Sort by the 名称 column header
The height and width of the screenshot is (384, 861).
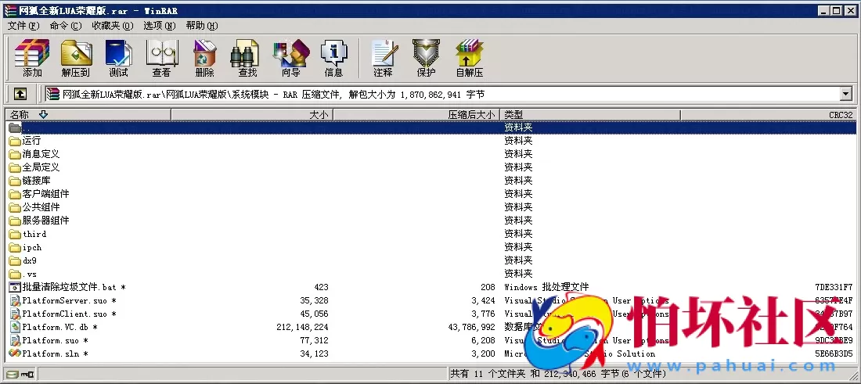pos(88,115)
